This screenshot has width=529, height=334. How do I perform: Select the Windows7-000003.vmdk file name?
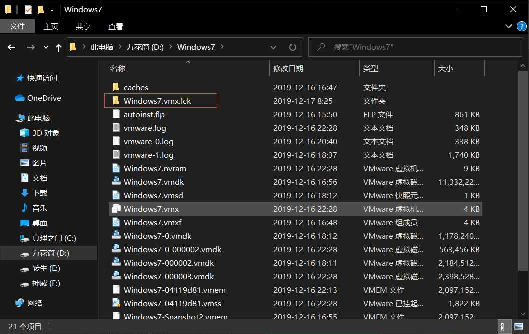tap(168, 277)
